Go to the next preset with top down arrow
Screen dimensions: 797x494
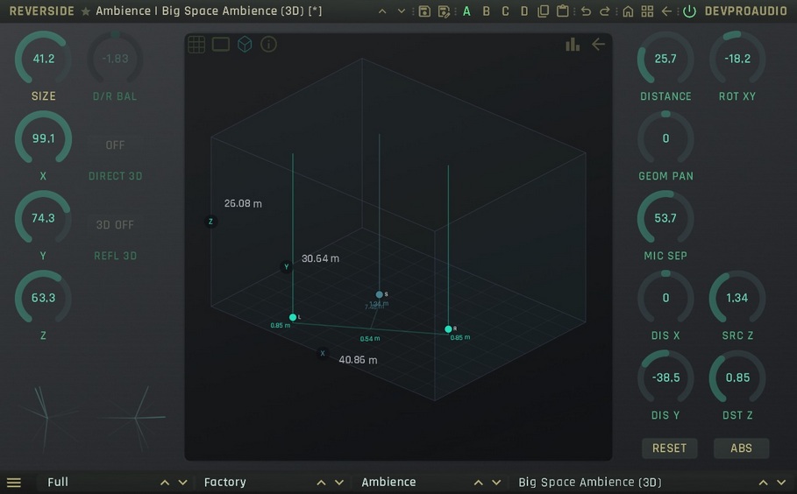[401, 11]
